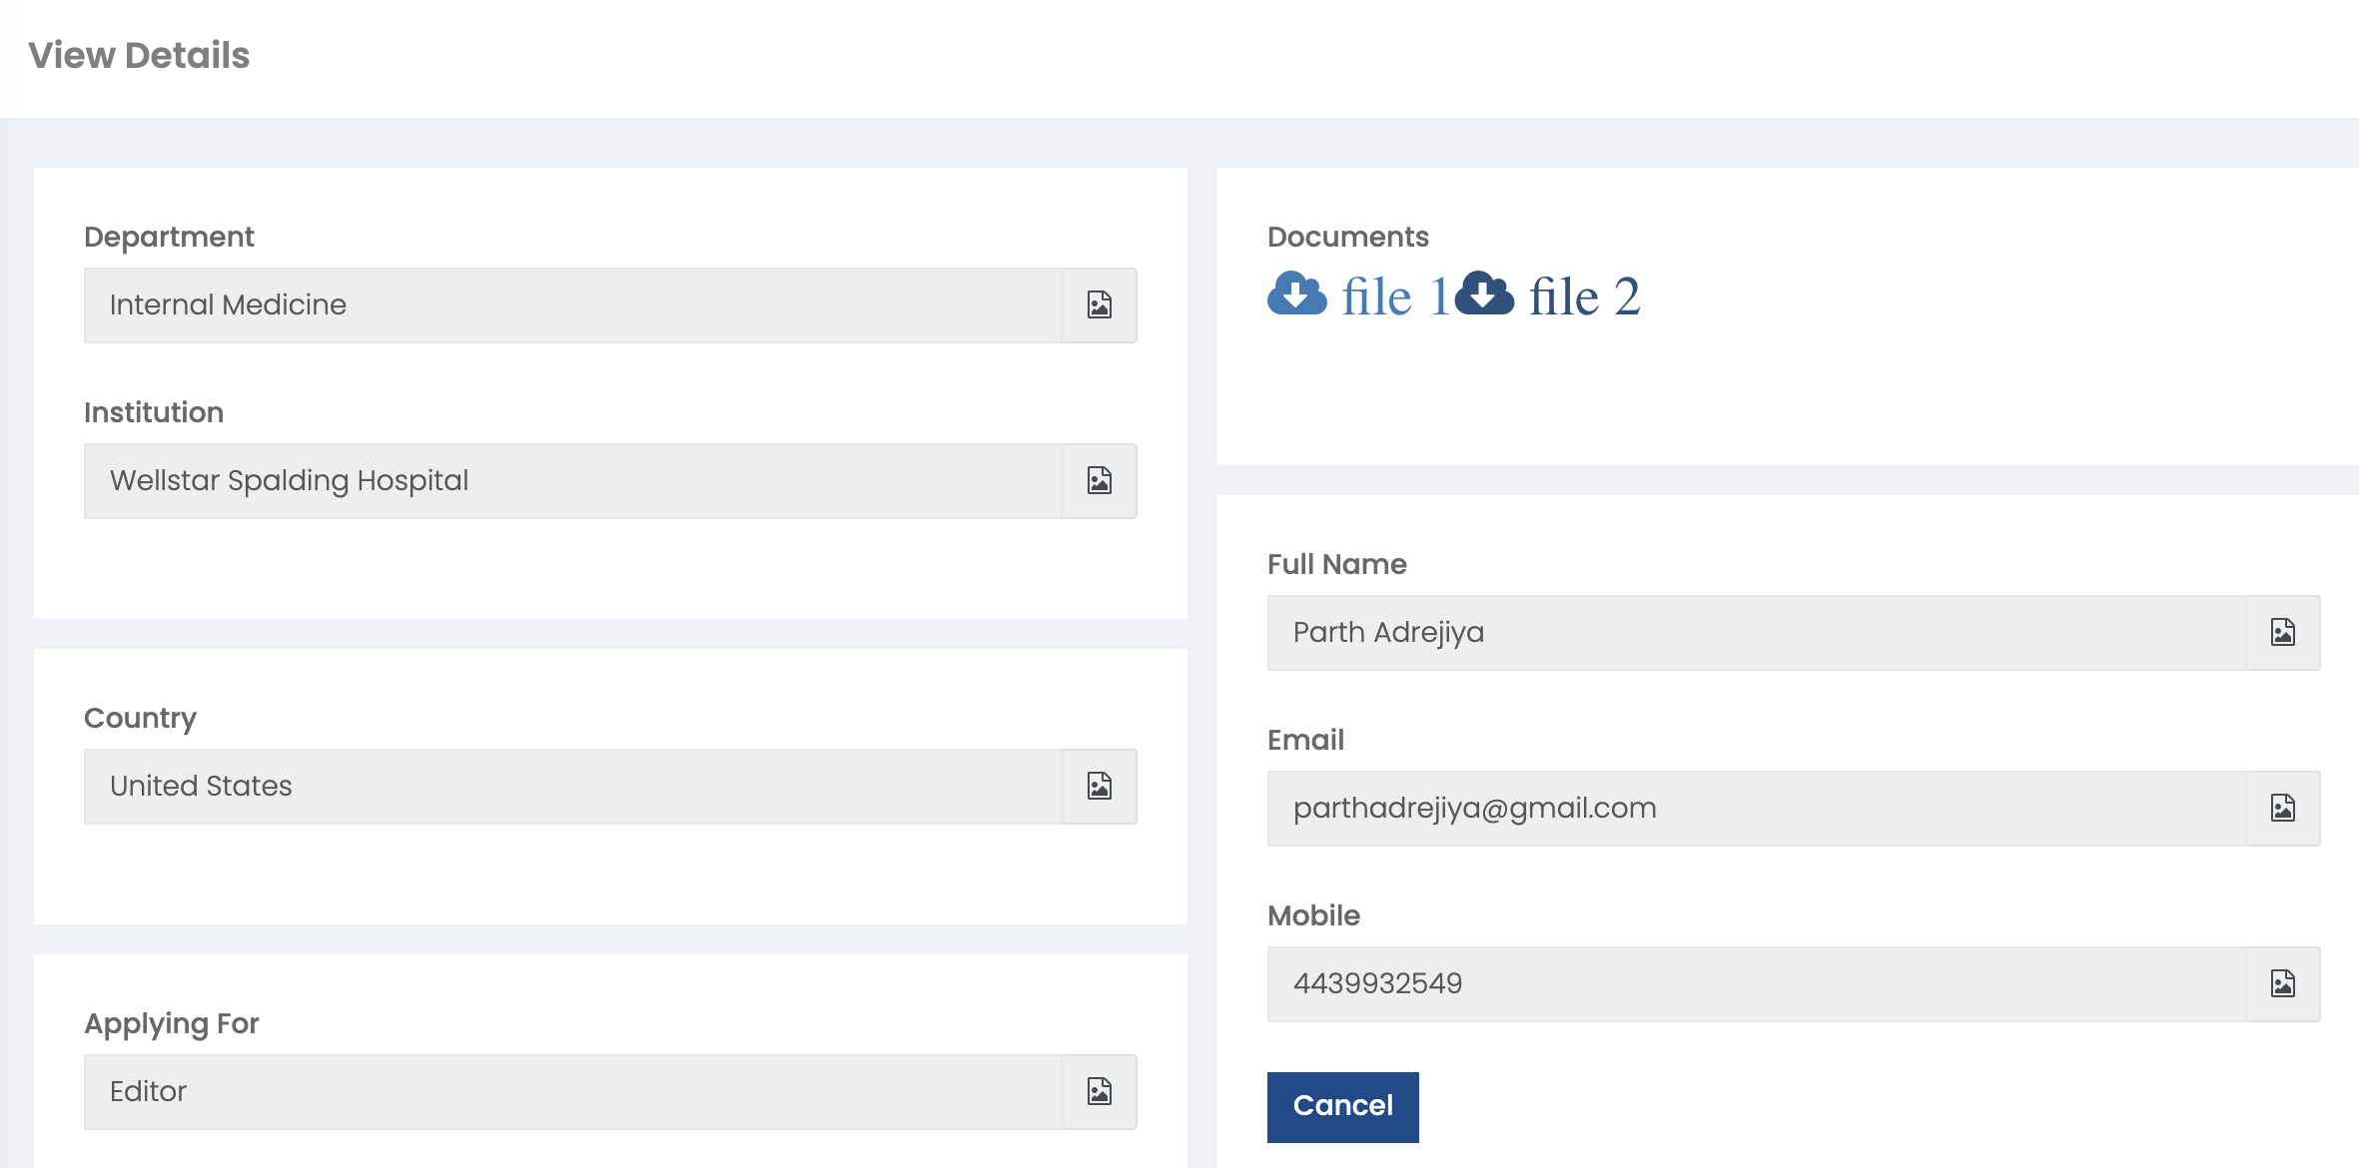
Task: Click the Full Name field with Parth Adrejiya
Action: 1755,633
